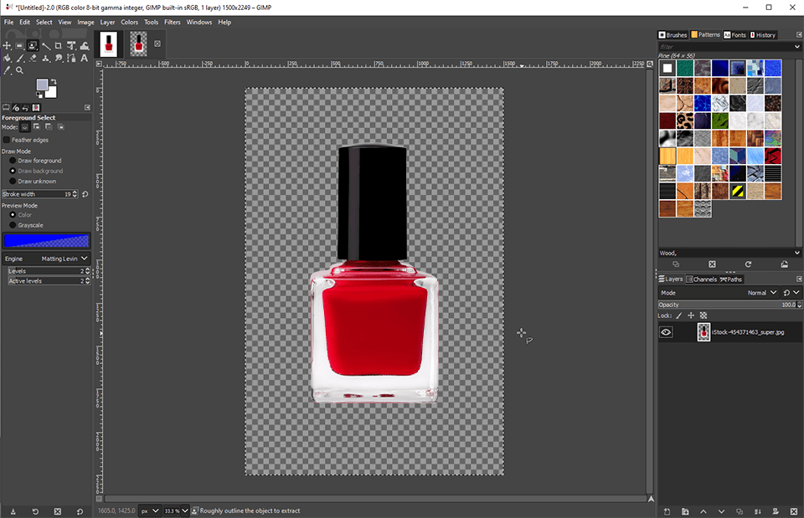Image resolution: width=804 pixels, height=518 pixels.
Task: Choose Grayscale preview mode
Action: (13, 225)
